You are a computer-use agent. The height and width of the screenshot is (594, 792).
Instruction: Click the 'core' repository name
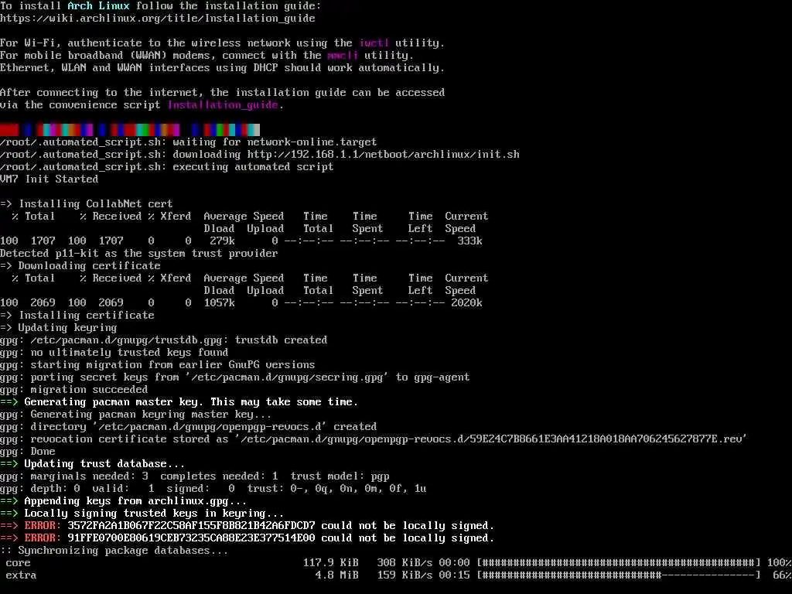point(19,563)
